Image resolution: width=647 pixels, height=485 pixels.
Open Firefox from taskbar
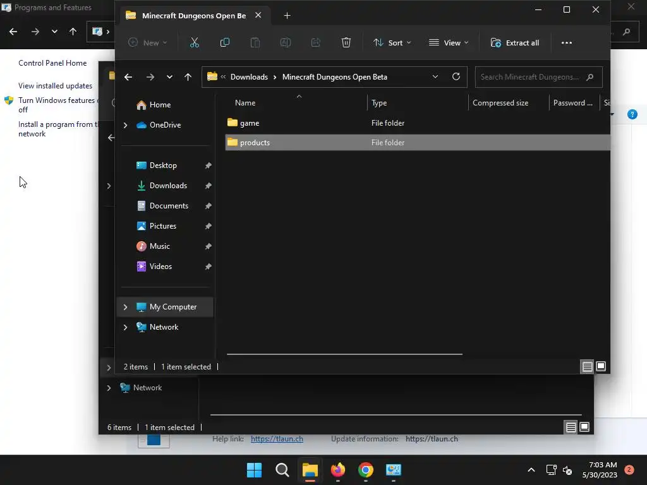click(x=338, y=470)
